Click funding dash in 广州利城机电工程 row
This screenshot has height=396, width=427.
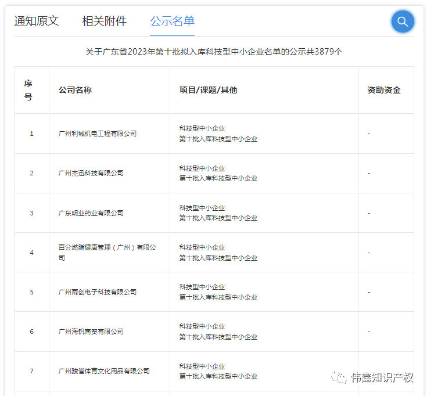coord(369,134)
